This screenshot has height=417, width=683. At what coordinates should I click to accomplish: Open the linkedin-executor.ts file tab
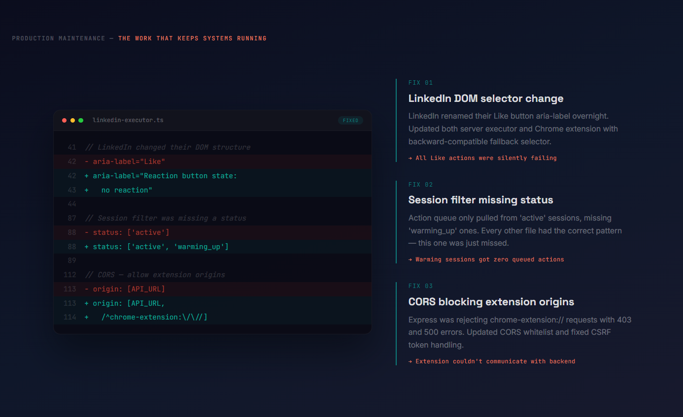tap(128, 120)
